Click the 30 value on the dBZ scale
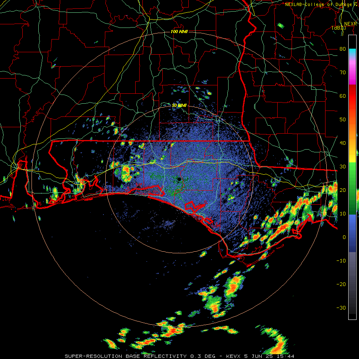Image resolution: width=359 pixels, height=359 pixels. [x=343, y=167]
